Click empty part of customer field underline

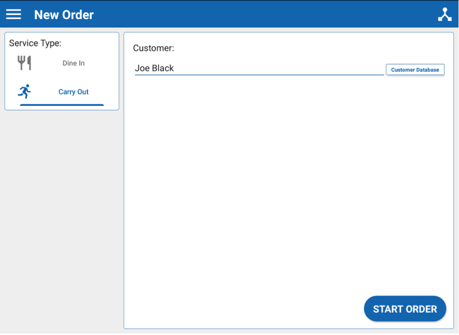click(x=300, y=74)
